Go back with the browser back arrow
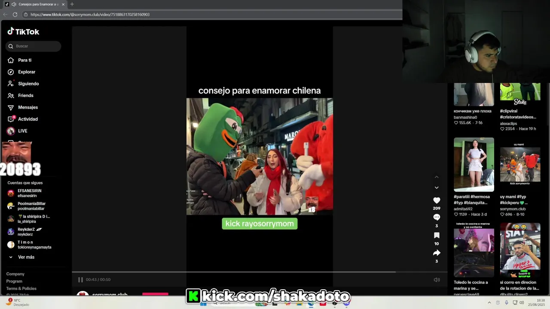This screenshot has width=550, height=309. (x=5, y=15)
